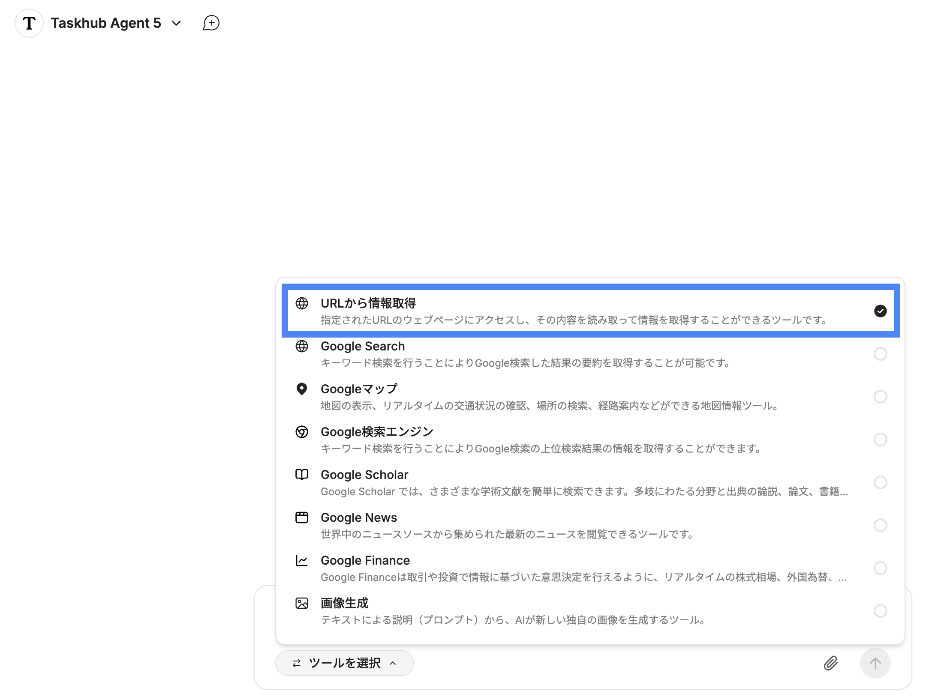Click the image generation picture icon
926x700 pixels.
point(302,603)
